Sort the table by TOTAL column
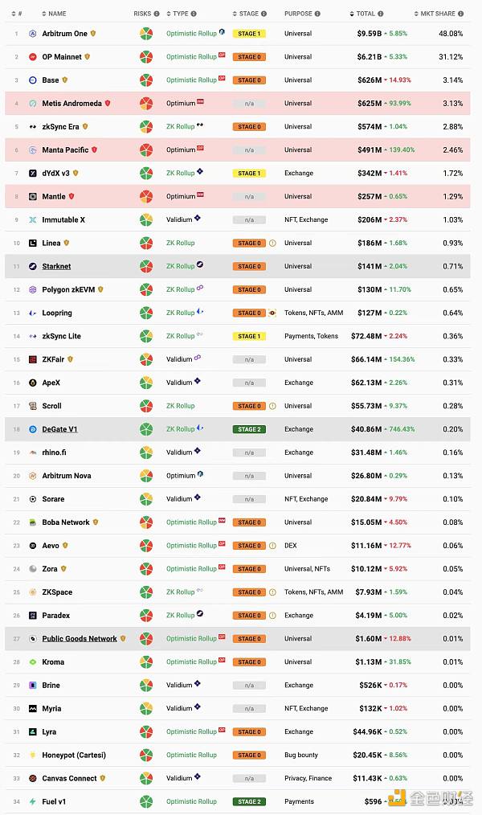The image size is (482, 815). click(366, 14)
